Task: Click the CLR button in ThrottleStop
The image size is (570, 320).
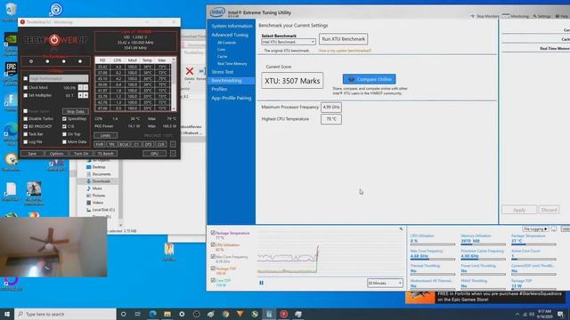Action: click(x=160, y=144)
